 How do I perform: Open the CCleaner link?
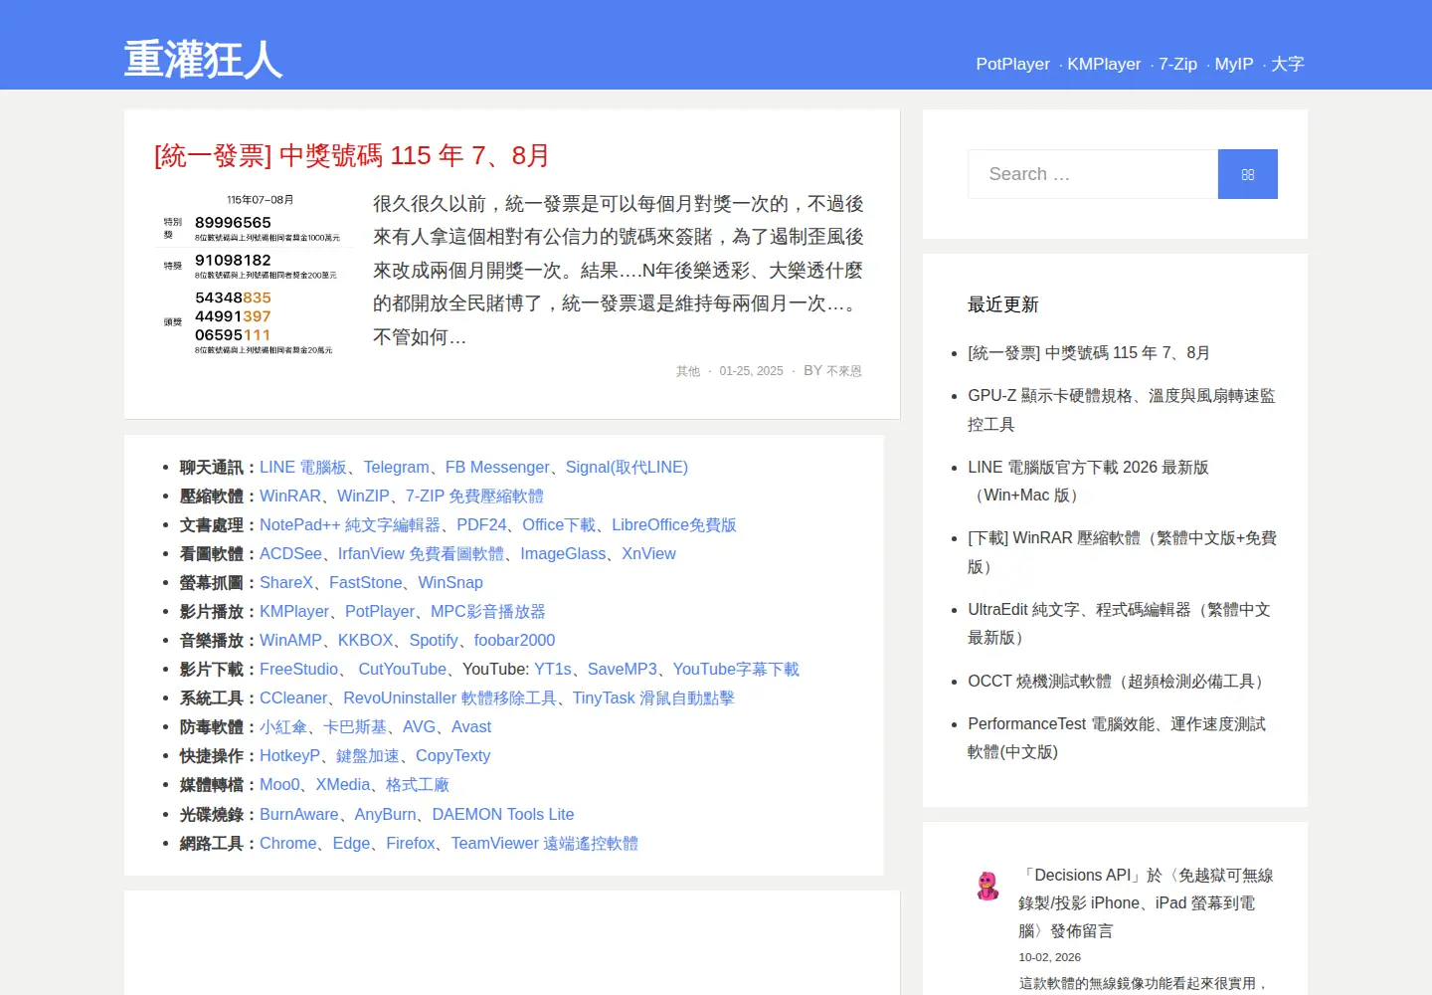point(293,697)
